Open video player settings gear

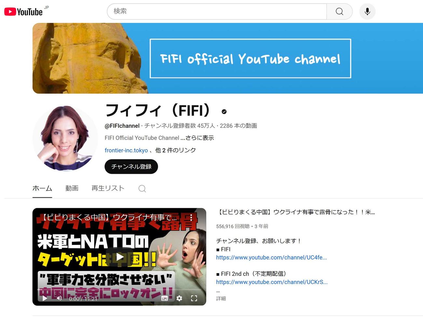point(179,298)
